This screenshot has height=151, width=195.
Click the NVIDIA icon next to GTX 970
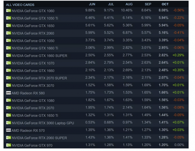pos(9,145)
